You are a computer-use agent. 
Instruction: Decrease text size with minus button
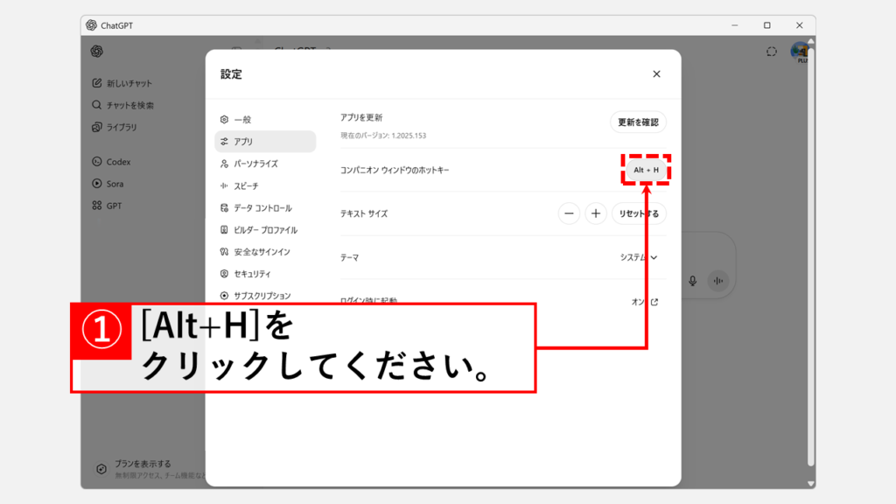coord(569,213)
